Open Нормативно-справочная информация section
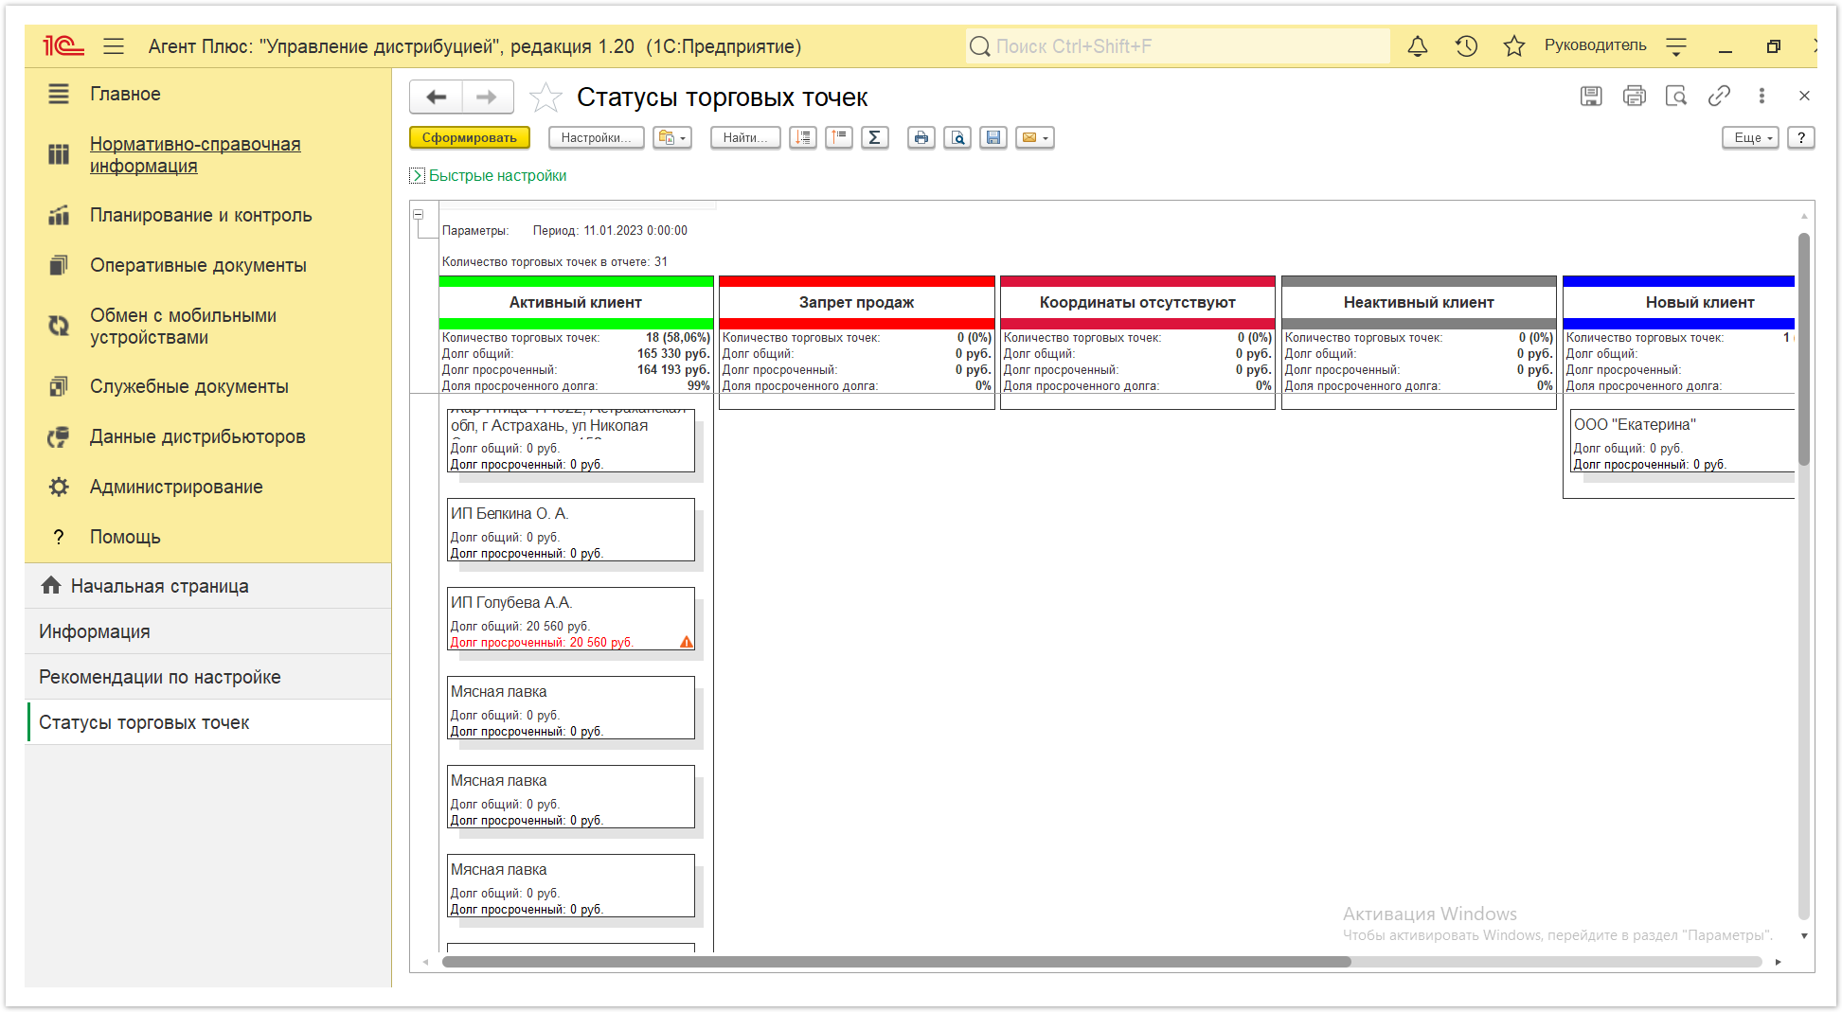 point(195,154)
